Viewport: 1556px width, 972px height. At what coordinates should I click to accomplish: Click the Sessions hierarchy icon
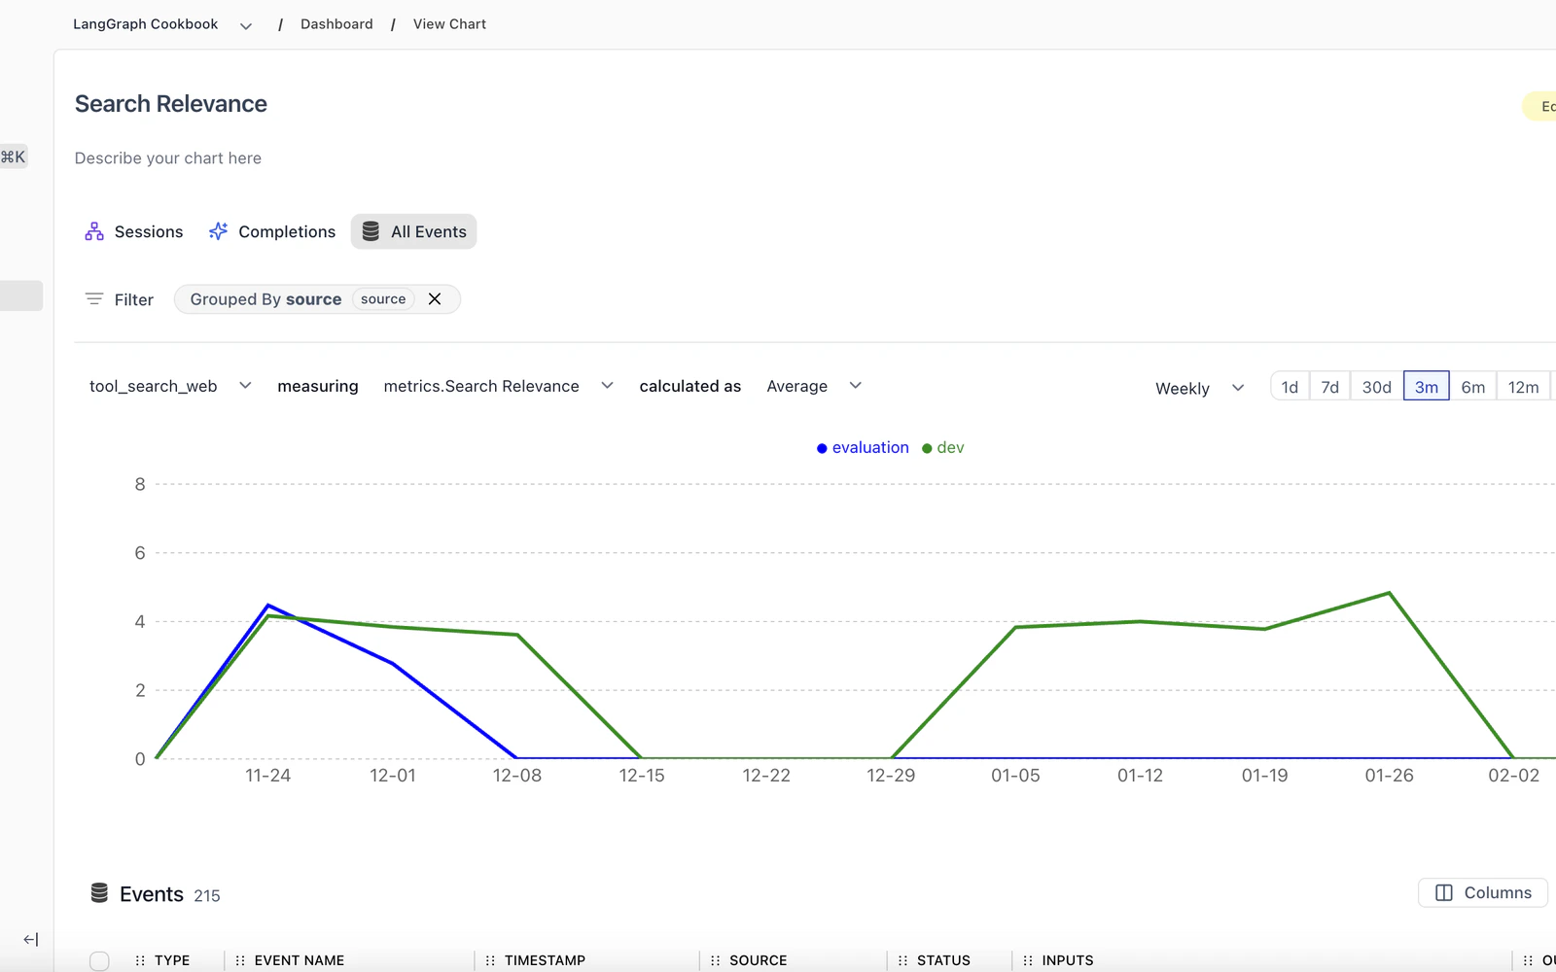tap(94, 231)
